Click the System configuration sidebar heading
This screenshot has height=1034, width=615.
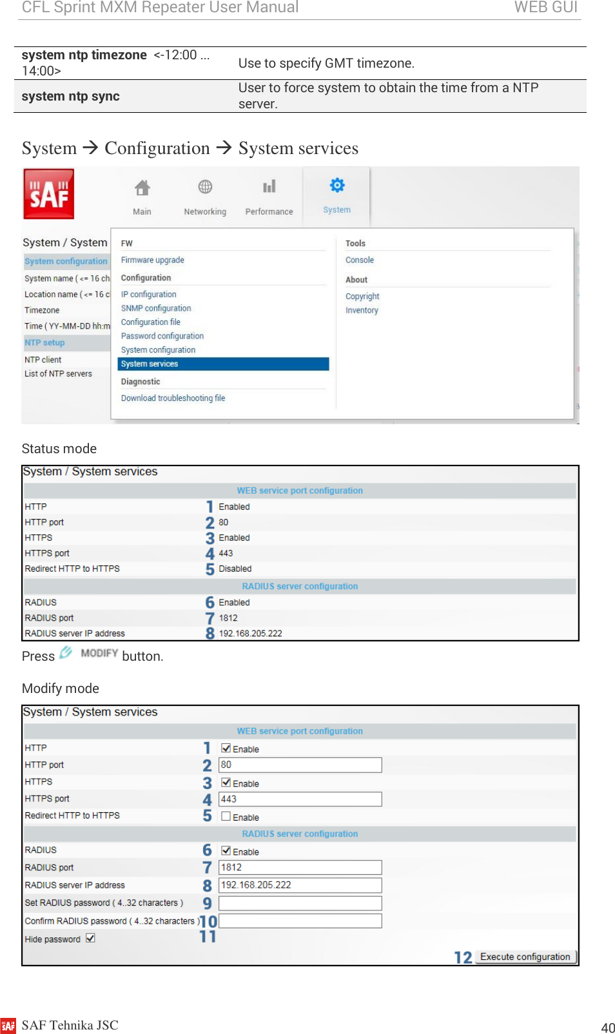click(x=66, y=262)
